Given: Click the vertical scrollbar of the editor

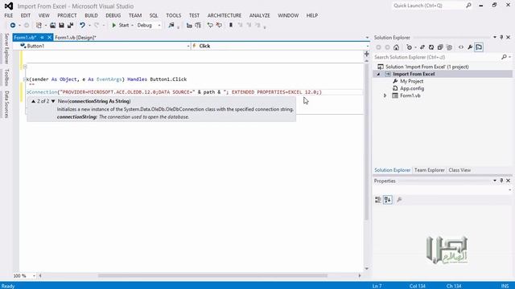Looking at the screenshot, I should tap(367, 141).
